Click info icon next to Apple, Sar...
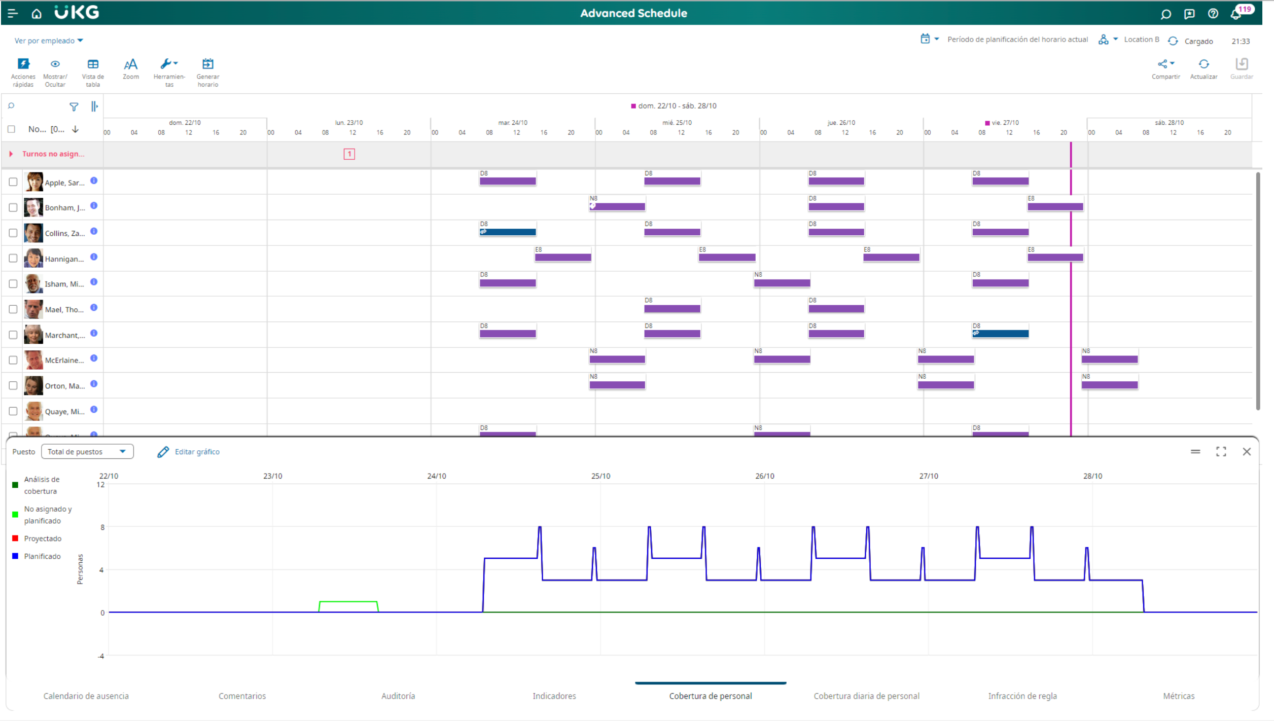 pos(94,181)
